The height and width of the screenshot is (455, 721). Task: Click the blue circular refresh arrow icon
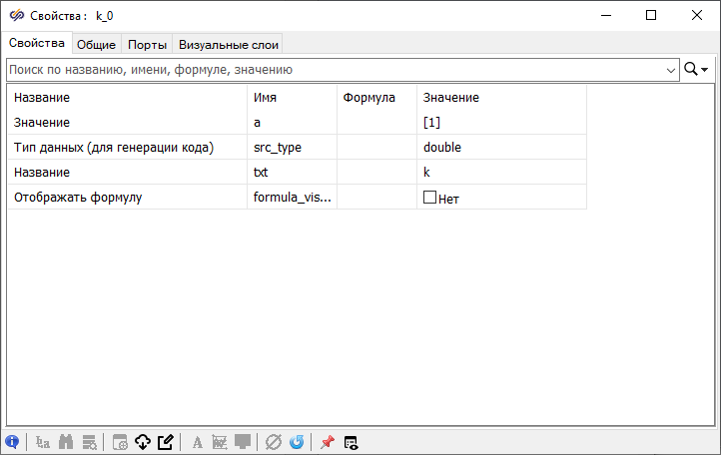point(296,442)
